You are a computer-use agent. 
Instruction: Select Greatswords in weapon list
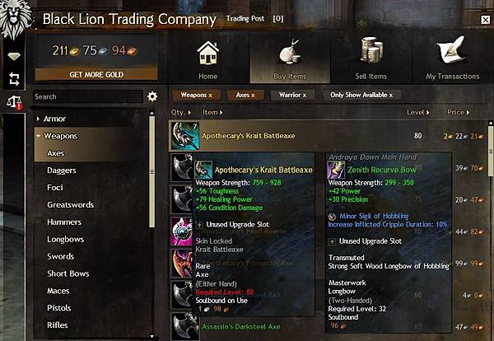pyautogui.click(x=70, y=204)
